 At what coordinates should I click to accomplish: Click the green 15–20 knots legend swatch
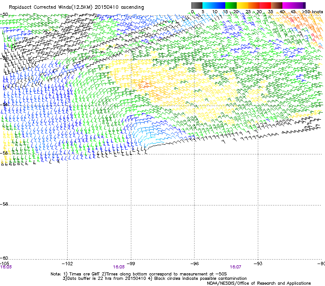point(231,5)
